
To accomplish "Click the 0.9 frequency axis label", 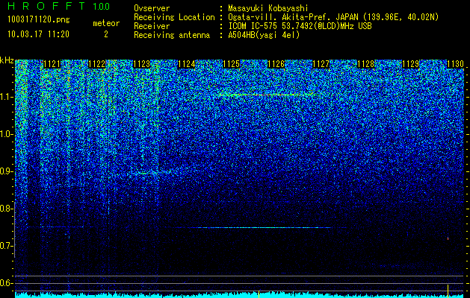I will [x=6, y=171].
